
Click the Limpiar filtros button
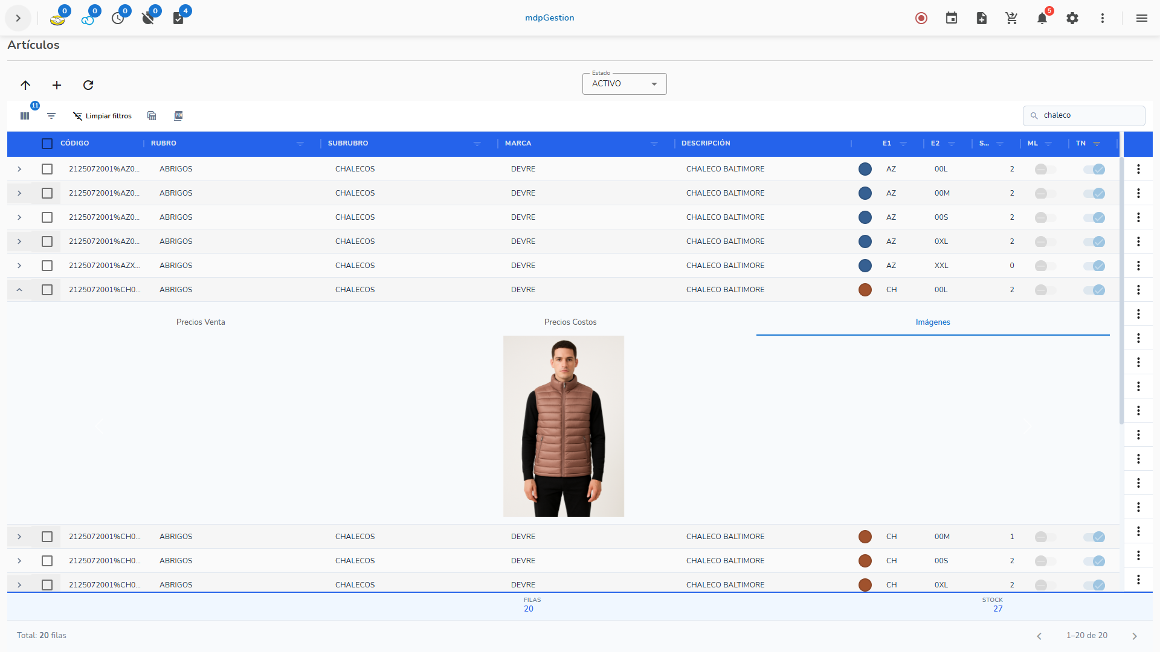(102, 116)
